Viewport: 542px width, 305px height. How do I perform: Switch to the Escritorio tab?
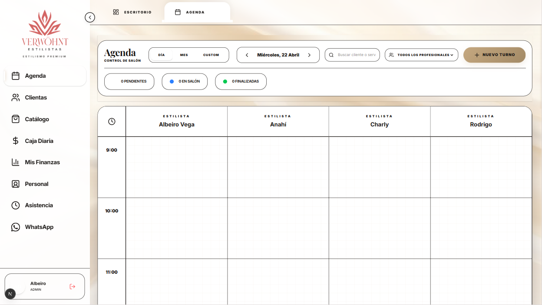(132, 12)
